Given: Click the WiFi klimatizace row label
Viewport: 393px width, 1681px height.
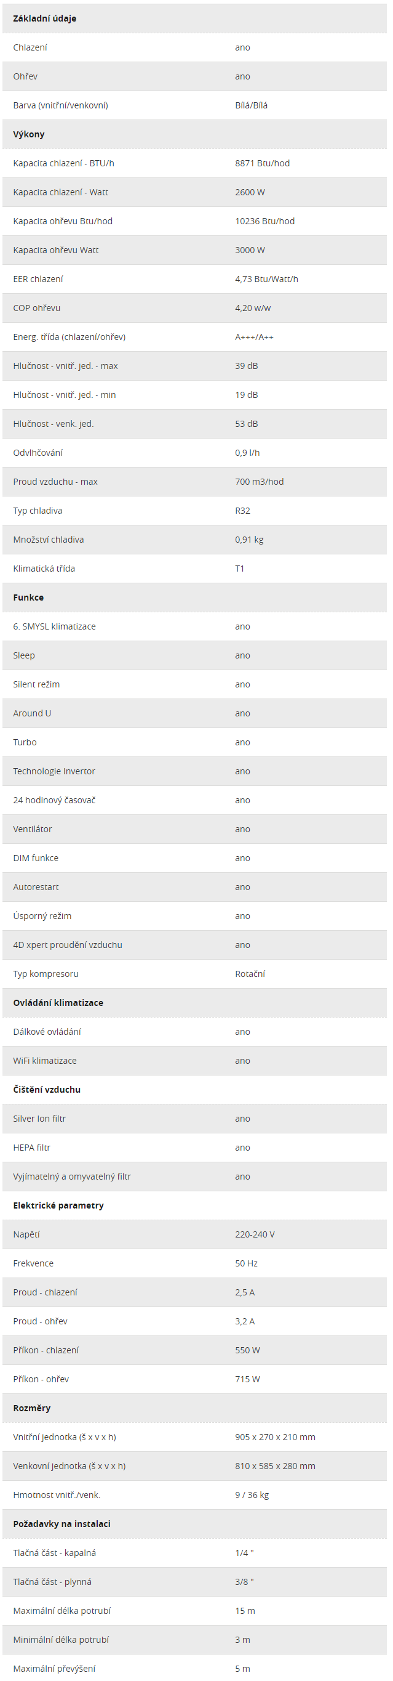Looking at the screenshot, I should [45, 1061].
